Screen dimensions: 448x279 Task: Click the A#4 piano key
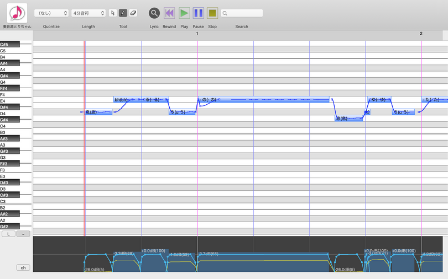[10, 63]
